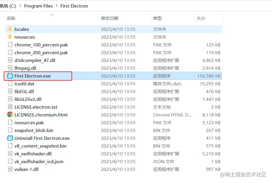The height and width of the screenshot is (183, 272).
Task: Select file name vk_swiftshader_icd.json
Action: (39, 162)
